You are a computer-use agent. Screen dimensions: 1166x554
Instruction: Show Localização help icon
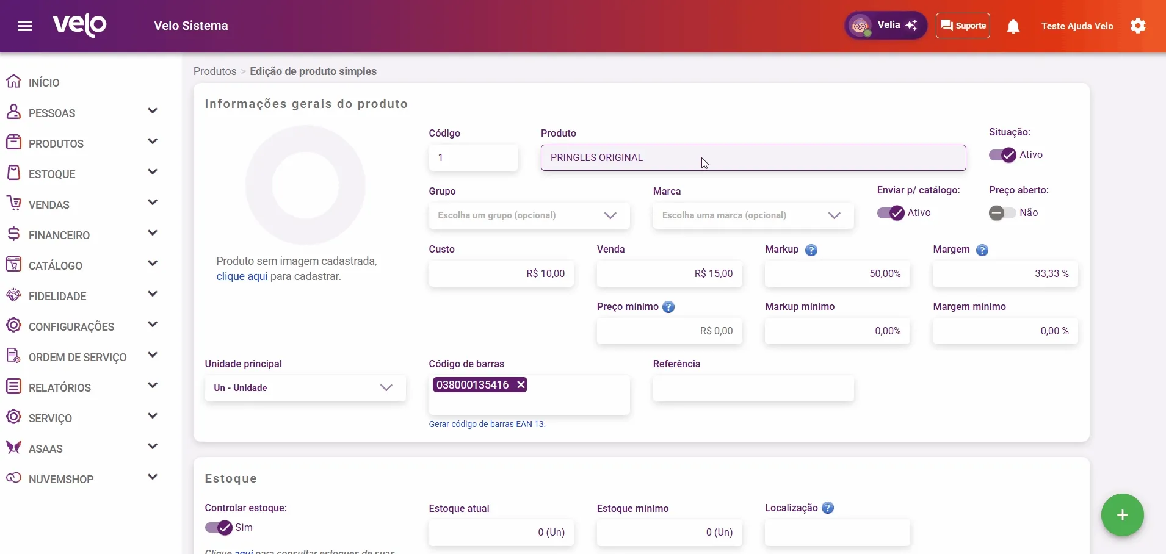point(828,508)
